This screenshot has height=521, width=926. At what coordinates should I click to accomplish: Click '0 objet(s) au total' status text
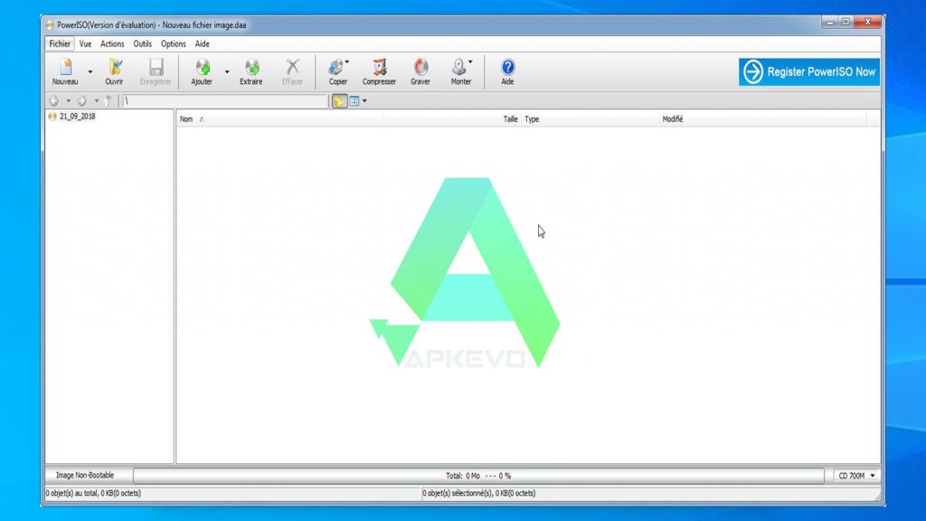[x=93, y=493]
